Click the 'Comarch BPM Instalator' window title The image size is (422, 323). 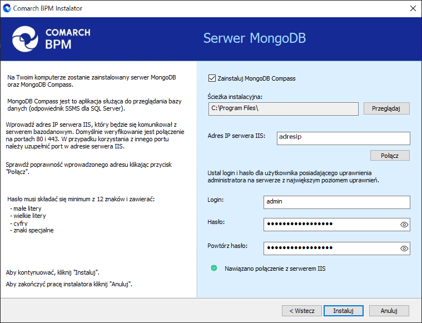point(48,8)
